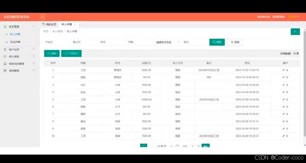Click the 收入方式 column header
The image size is (306, 163).
click(x=178, y=63)
